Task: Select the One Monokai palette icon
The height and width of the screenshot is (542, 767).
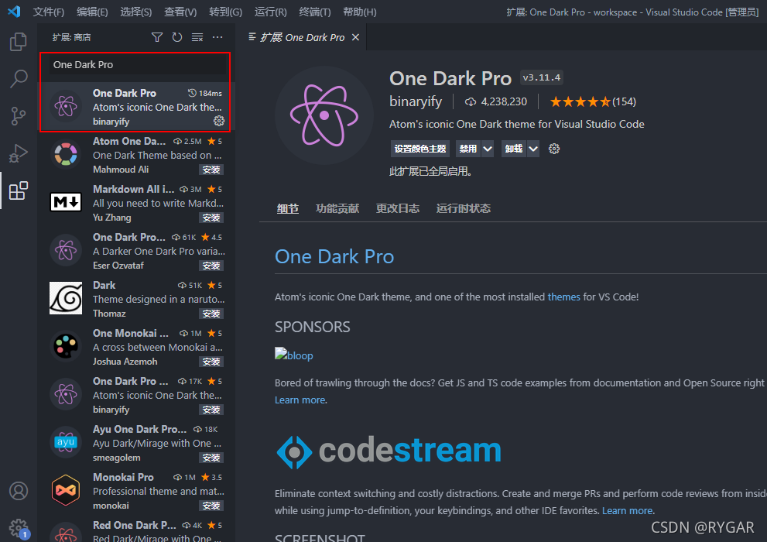Action: [66, 346]
